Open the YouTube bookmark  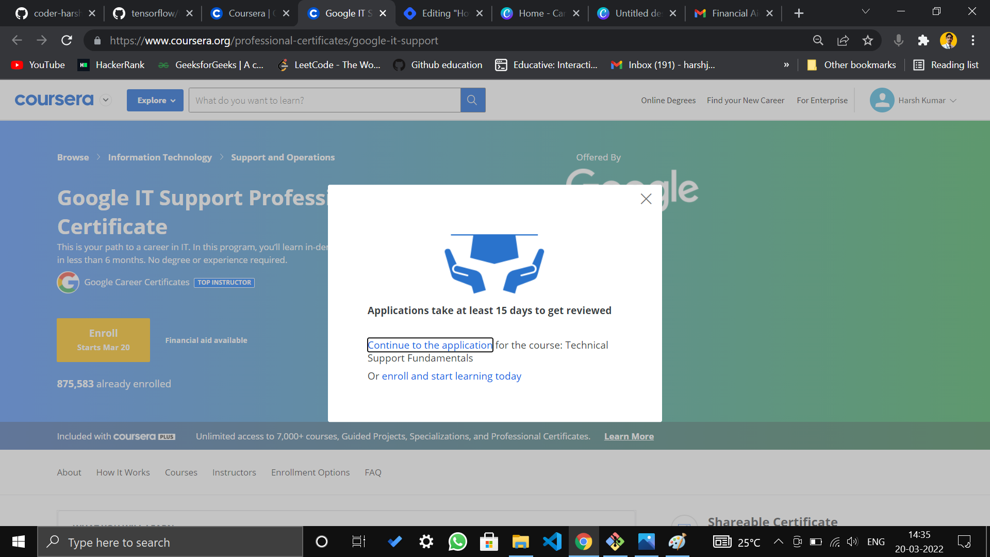[39, 65]
